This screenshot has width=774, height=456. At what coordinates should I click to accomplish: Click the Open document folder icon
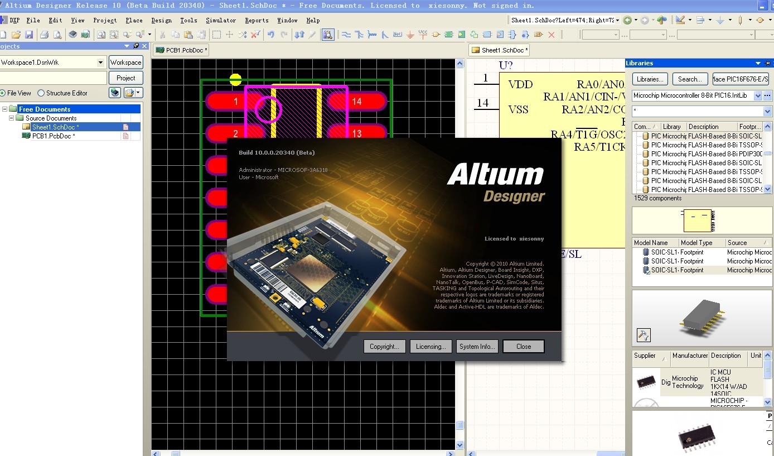[16, 35]
